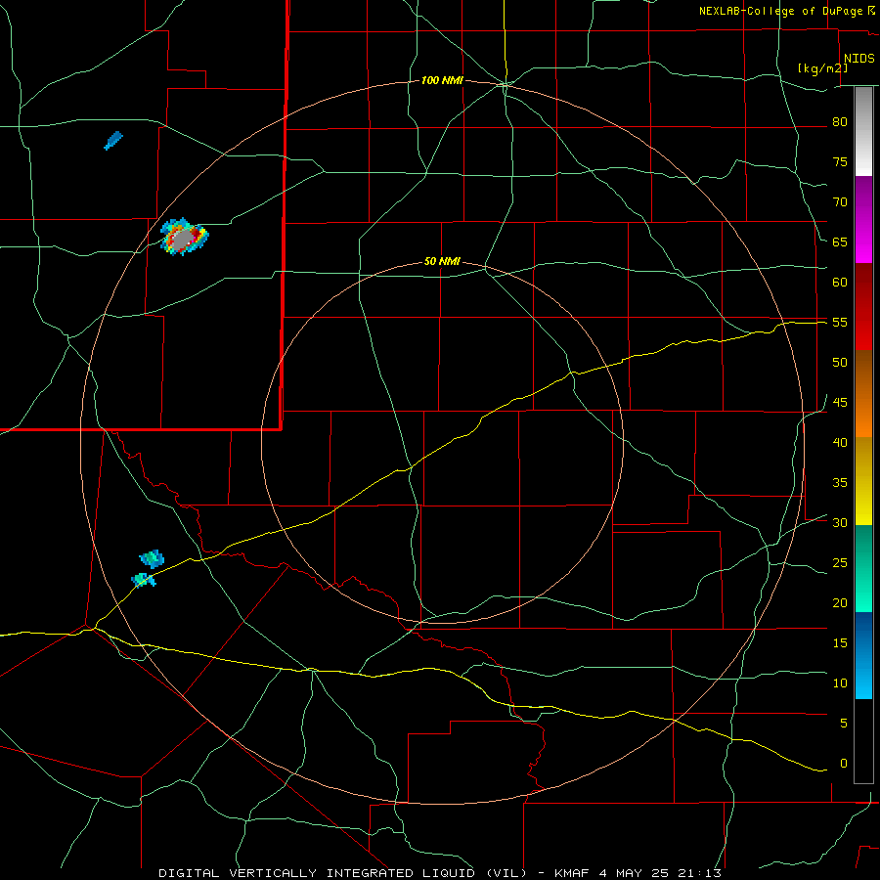Click the 15 value on the scale
The width and height of the screenshot is (880, 880).
point(840,642)
